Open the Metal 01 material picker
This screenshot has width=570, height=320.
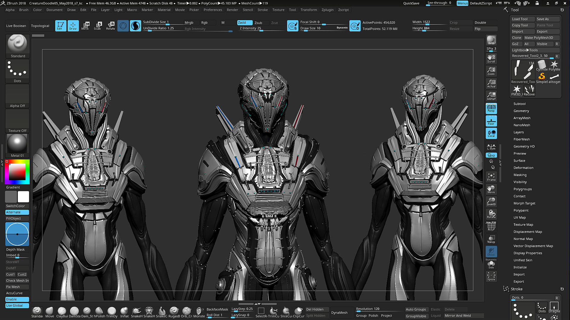(18, 146)
